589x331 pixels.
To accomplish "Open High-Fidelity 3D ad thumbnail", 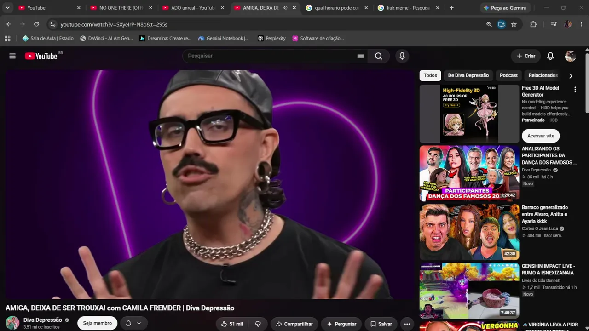I will click(469, 114).
